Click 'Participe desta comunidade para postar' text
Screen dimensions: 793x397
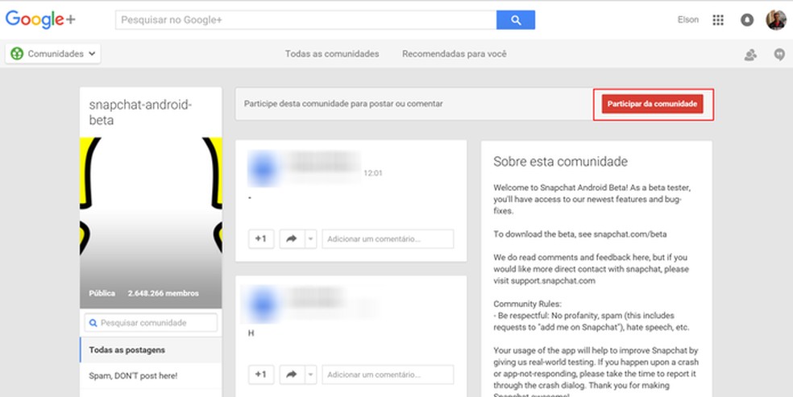(343, 104)
